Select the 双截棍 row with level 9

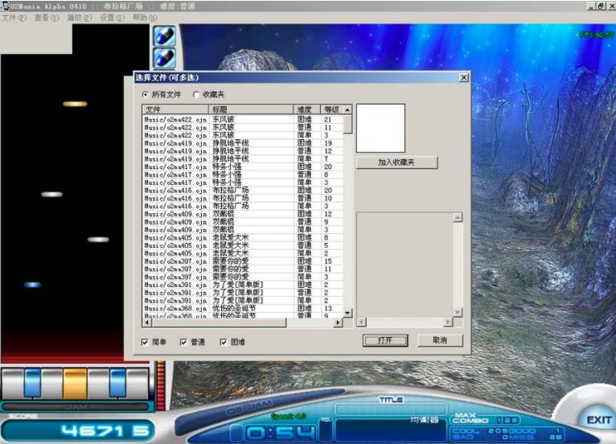pyautogui.click(x=243, y=222)
